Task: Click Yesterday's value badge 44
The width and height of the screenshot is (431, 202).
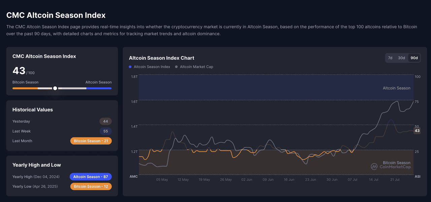Action: 105,121
